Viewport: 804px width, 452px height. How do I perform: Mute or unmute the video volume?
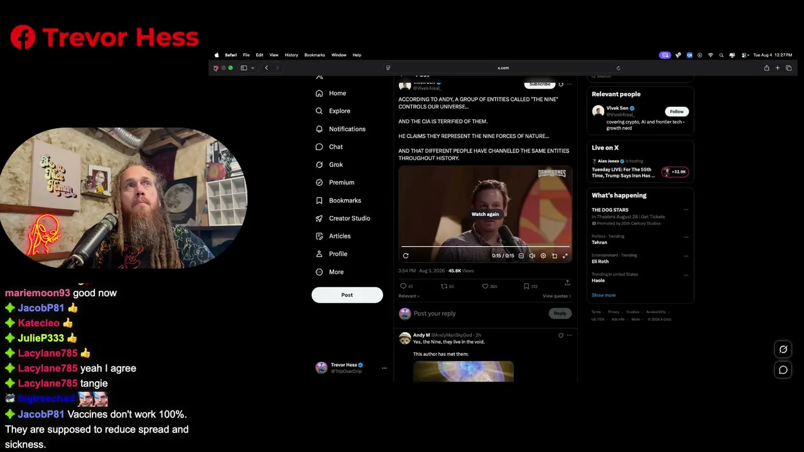click(x=532, y=256)
